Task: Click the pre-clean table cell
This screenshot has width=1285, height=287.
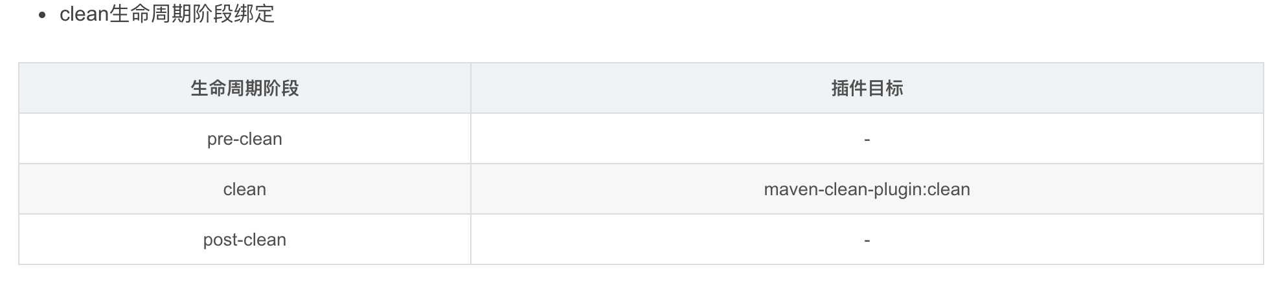Action: 245,139
